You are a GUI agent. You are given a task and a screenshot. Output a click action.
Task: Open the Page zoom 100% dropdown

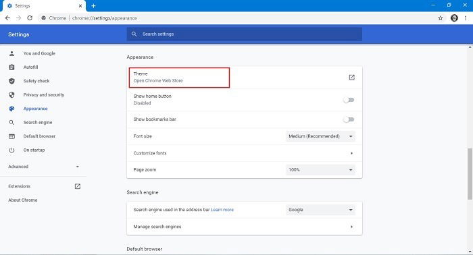click(320, 170)
